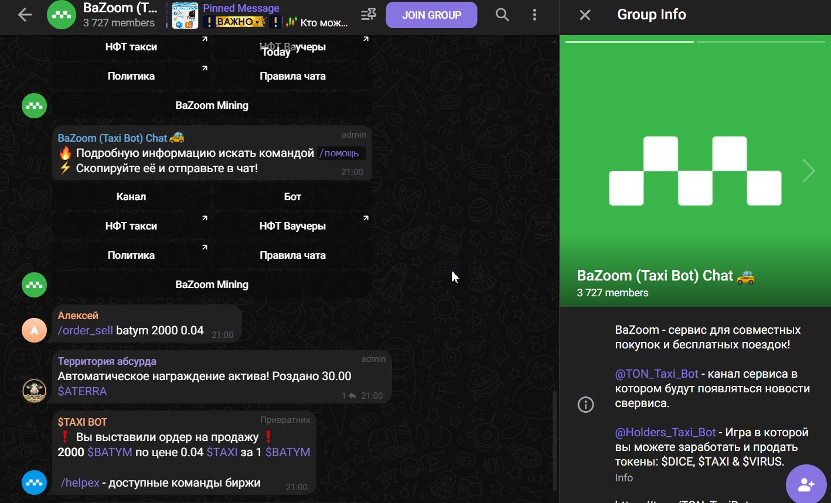
Task: Show next group photo with the right chevron
Action: click(809, 171)
